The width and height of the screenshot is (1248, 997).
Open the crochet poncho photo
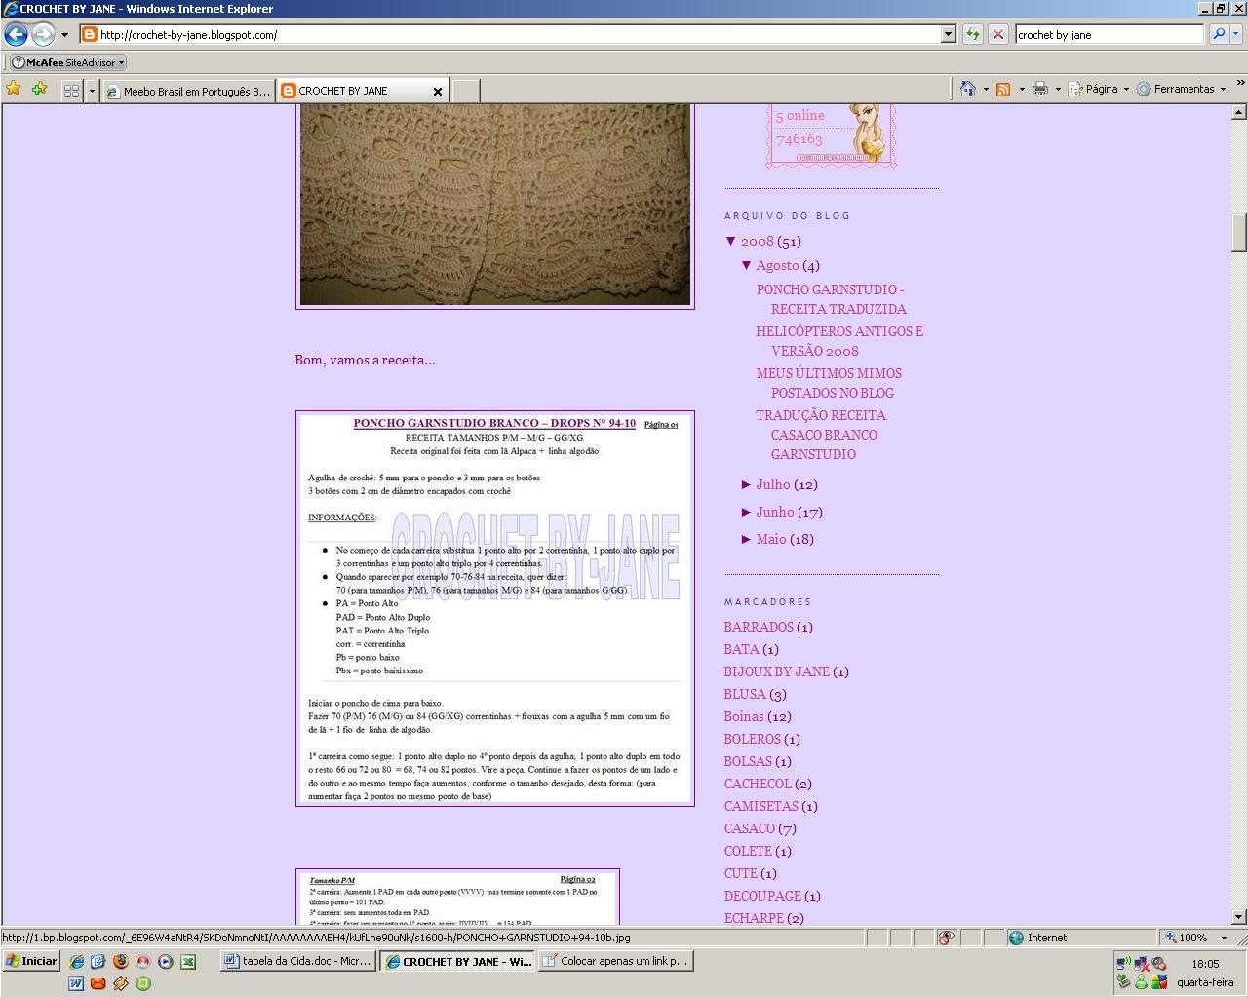tap(495, 205)
